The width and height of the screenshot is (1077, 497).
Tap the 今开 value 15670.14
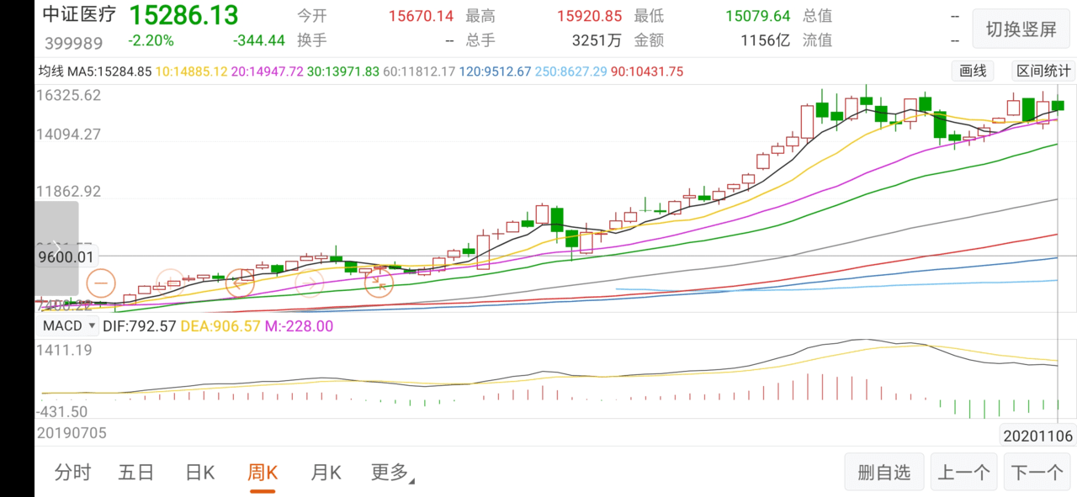tap(421, 16)
